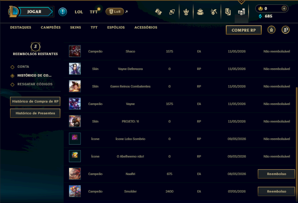Image resolution: width=298 pixels, height=203 pixels.
Task: Click the refunds remaining counter 3
Action: coord(35,47)
